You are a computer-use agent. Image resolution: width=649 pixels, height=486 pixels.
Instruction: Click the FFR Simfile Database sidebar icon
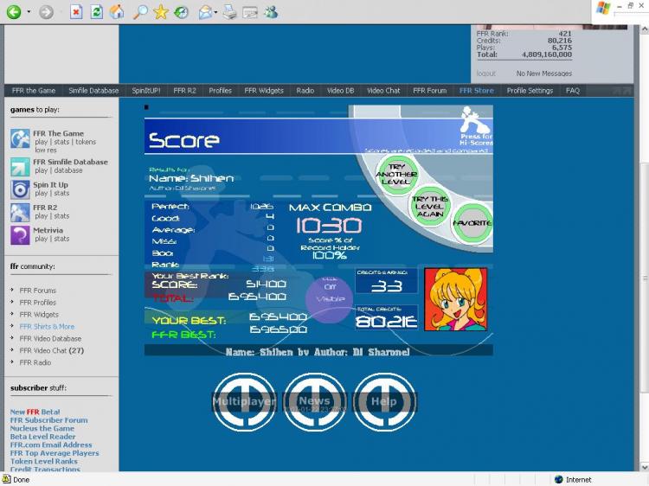click(x=20, y=167)
